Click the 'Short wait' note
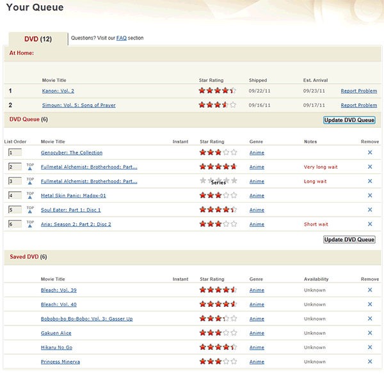Image resolution: width=384 pixels, height=374 pixels. [x=316, y=224]
